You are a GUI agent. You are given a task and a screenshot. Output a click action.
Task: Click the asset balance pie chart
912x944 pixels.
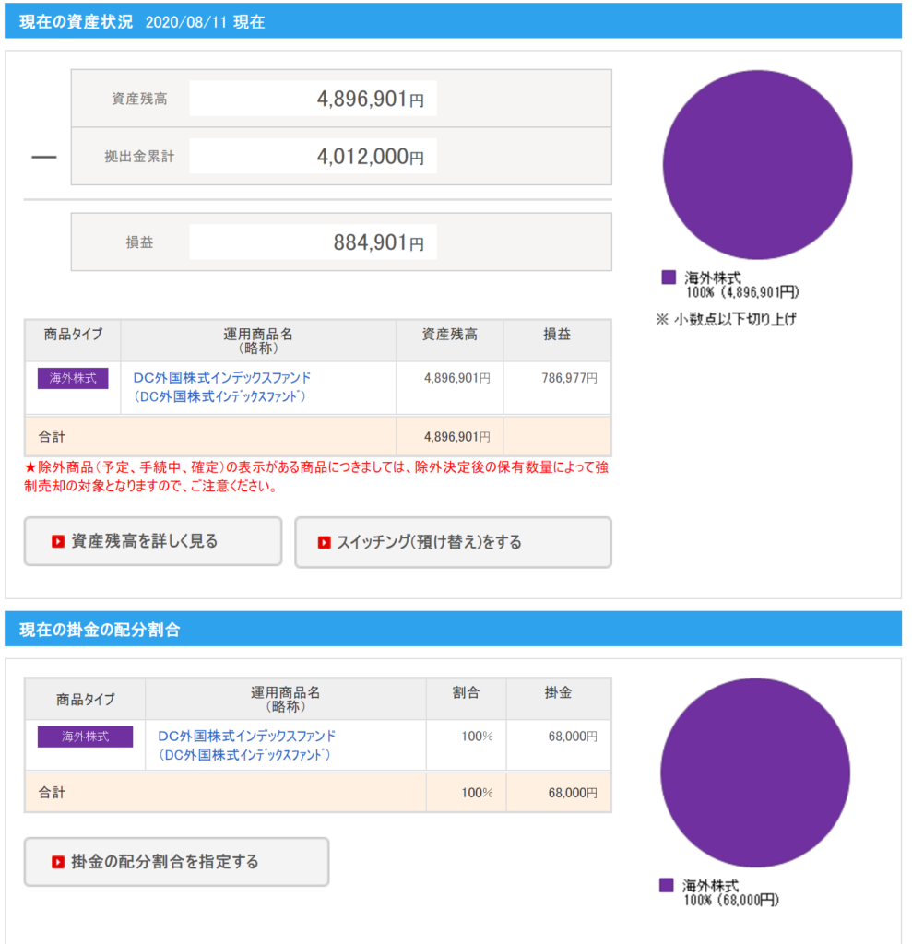coord(757,165)
